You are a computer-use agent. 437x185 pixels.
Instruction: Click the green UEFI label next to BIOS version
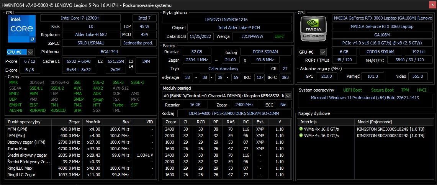click(279, 36)
